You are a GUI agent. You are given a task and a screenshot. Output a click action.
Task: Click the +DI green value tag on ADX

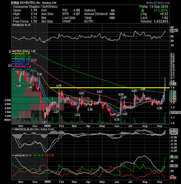click(x=174, y=157)
